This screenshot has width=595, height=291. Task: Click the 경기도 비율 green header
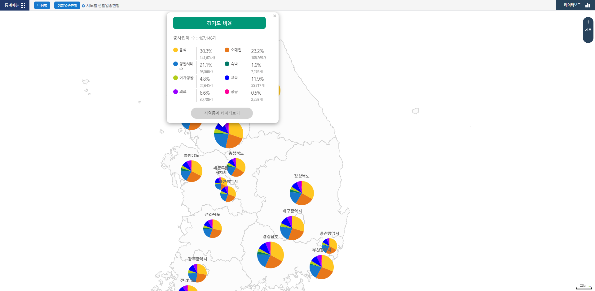[x=219, y=23]
